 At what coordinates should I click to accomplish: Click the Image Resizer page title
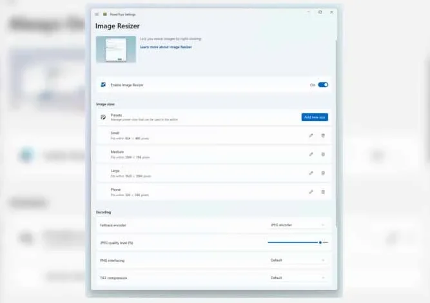click(x=117, y=26)
